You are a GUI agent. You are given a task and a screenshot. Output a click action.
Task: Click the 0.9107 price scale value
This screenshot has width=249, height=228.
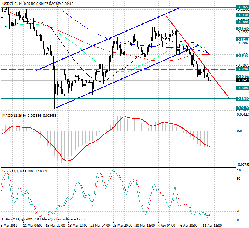[243, 65]
